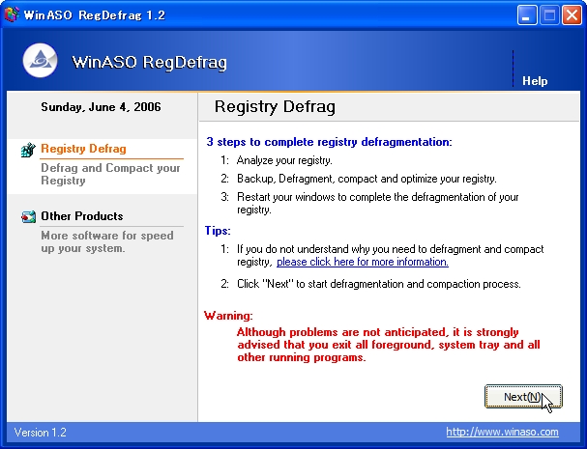Select Other Products in the sidebar

pos(82,216)
